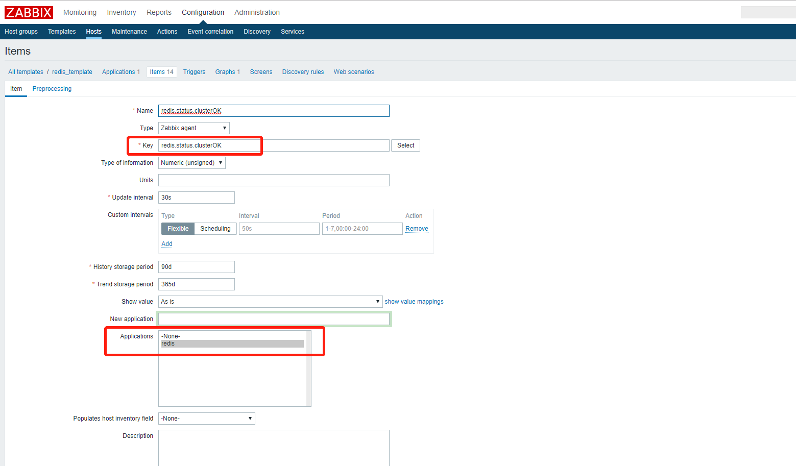This screenshot has width=796, height=466.
Task: Open redis_template breadcrumb link
Action: point(72,72)
